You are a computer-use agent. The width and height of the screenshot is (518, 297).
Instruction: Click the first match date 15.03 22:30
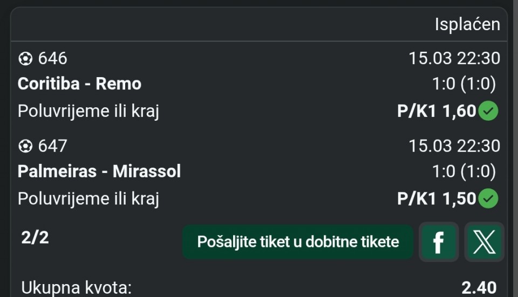point(454,58)
